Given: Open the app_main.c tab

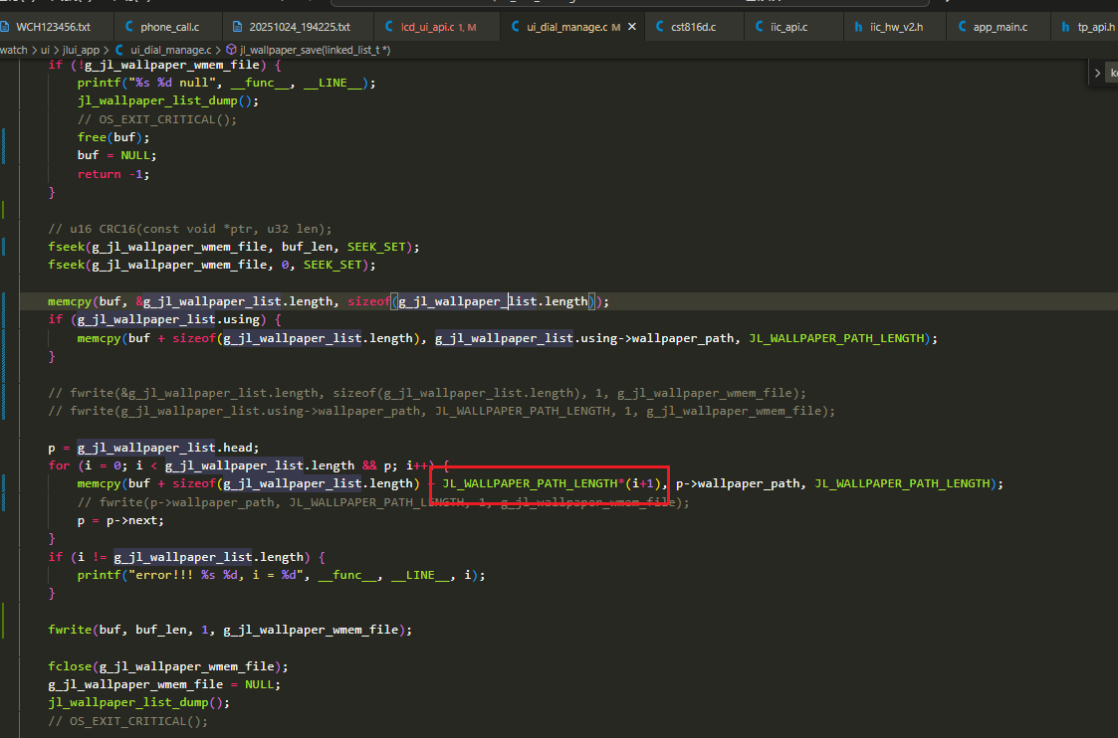Looking at the screenshot, I should point(1000,27).
